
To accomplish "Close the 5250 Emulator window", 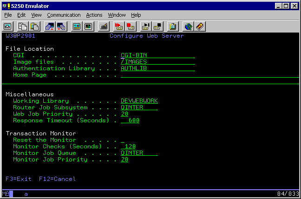I will (x=294, y=6).
